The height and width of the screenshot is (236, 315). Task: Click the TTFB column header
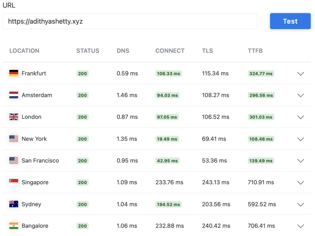pyautogui.click(x=255, y=51)
